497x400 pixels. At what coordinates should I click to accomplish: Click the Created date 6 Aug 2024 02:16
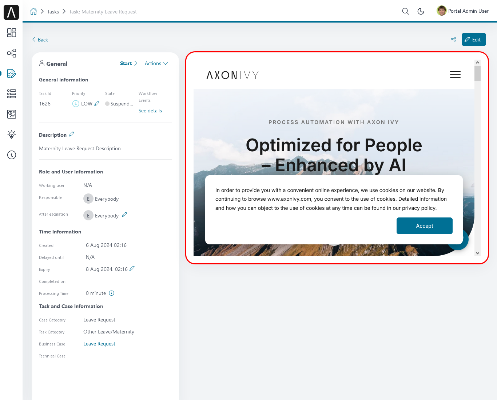click(x=106, y=245)
